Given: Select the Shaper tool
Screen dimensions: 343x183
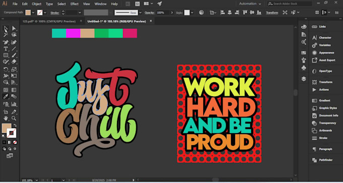Looking at the screenshot, I should click(6, 62).
